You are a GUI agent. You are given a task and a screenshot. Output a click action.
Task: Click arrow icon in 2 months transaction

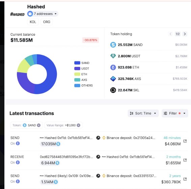point(98,157)
